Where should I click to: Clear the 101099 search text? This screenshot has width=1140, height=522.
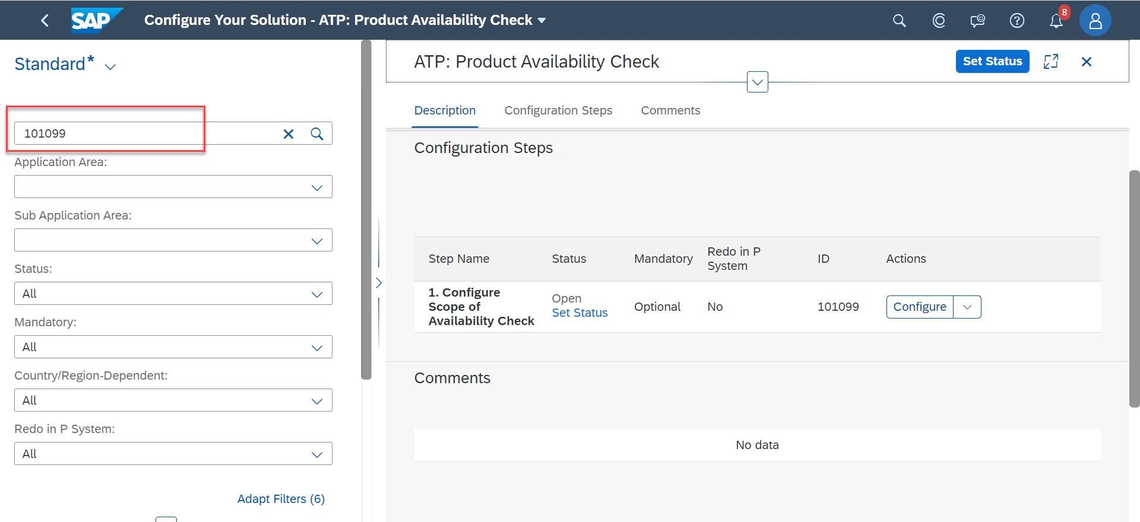tap(289, 134)
